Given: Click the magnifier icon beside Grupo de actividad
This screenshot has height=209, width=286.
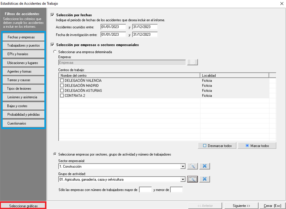Looking at the screenshot, I should point(192,179).
